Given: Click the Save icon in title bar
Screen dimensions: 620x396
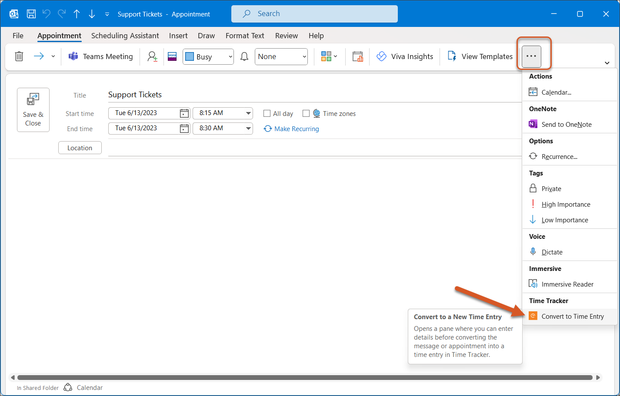Looking at the screenshot, I should click(x=31, y=14).
